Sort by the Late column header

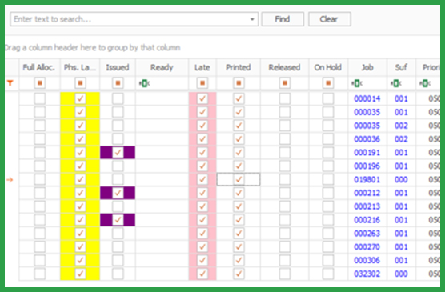pos(202,67)
